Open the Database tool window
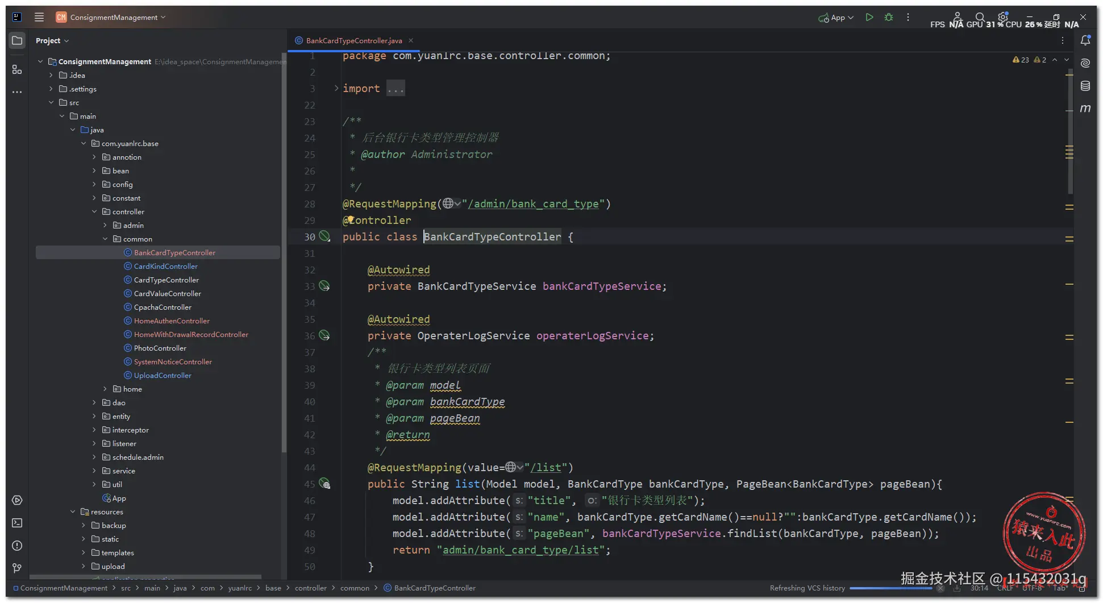Image resolution: width=1103 pixels, height=603 pixels. 1085,86
